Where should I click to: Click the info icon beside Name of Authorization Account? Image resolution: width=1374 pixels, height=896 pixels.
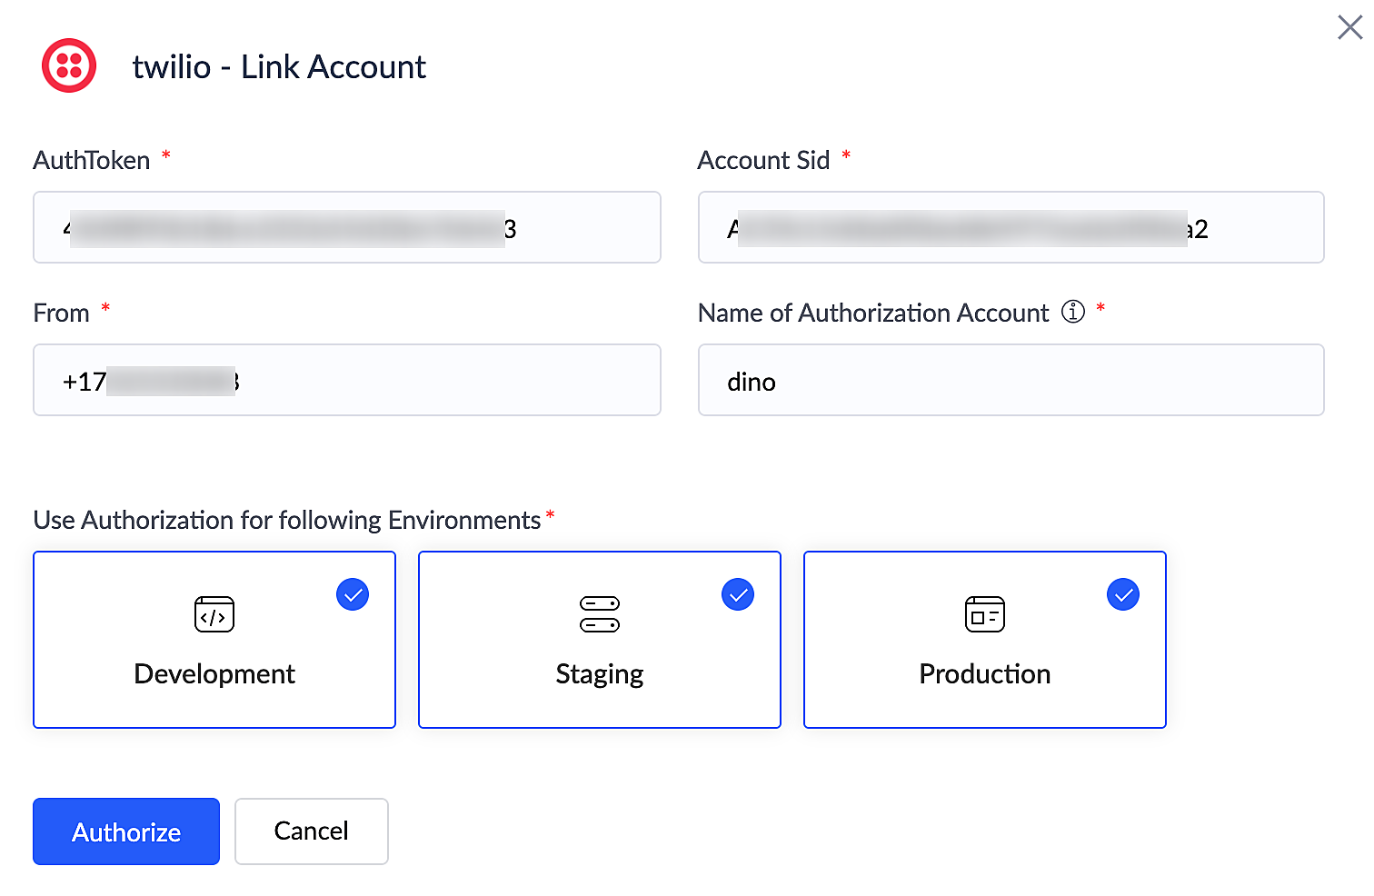tap(1073, 312)
